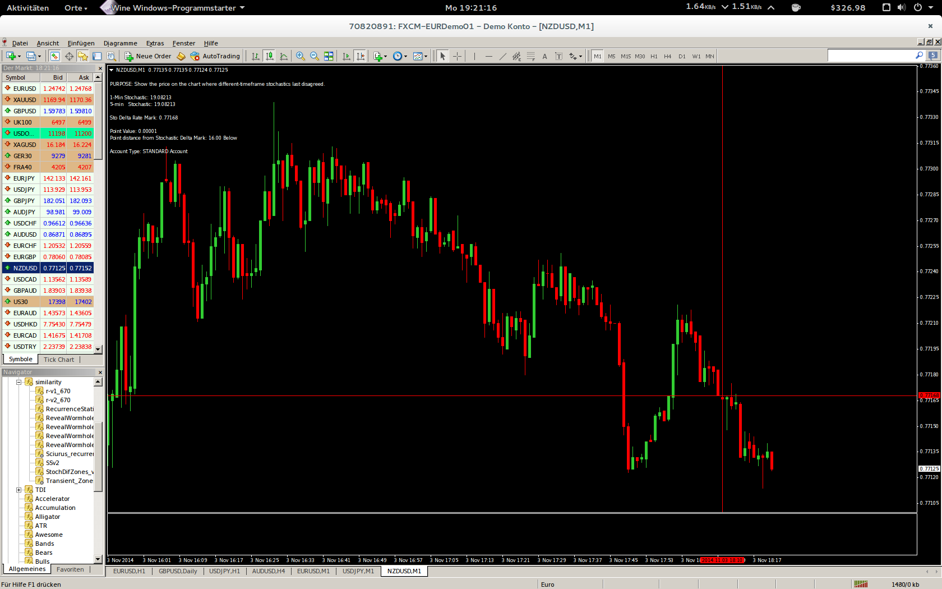This screenshot has width=942, height=589.
Task: Toggle the Chart shift option
Action: pyautogui.click(x=361, y=56)
